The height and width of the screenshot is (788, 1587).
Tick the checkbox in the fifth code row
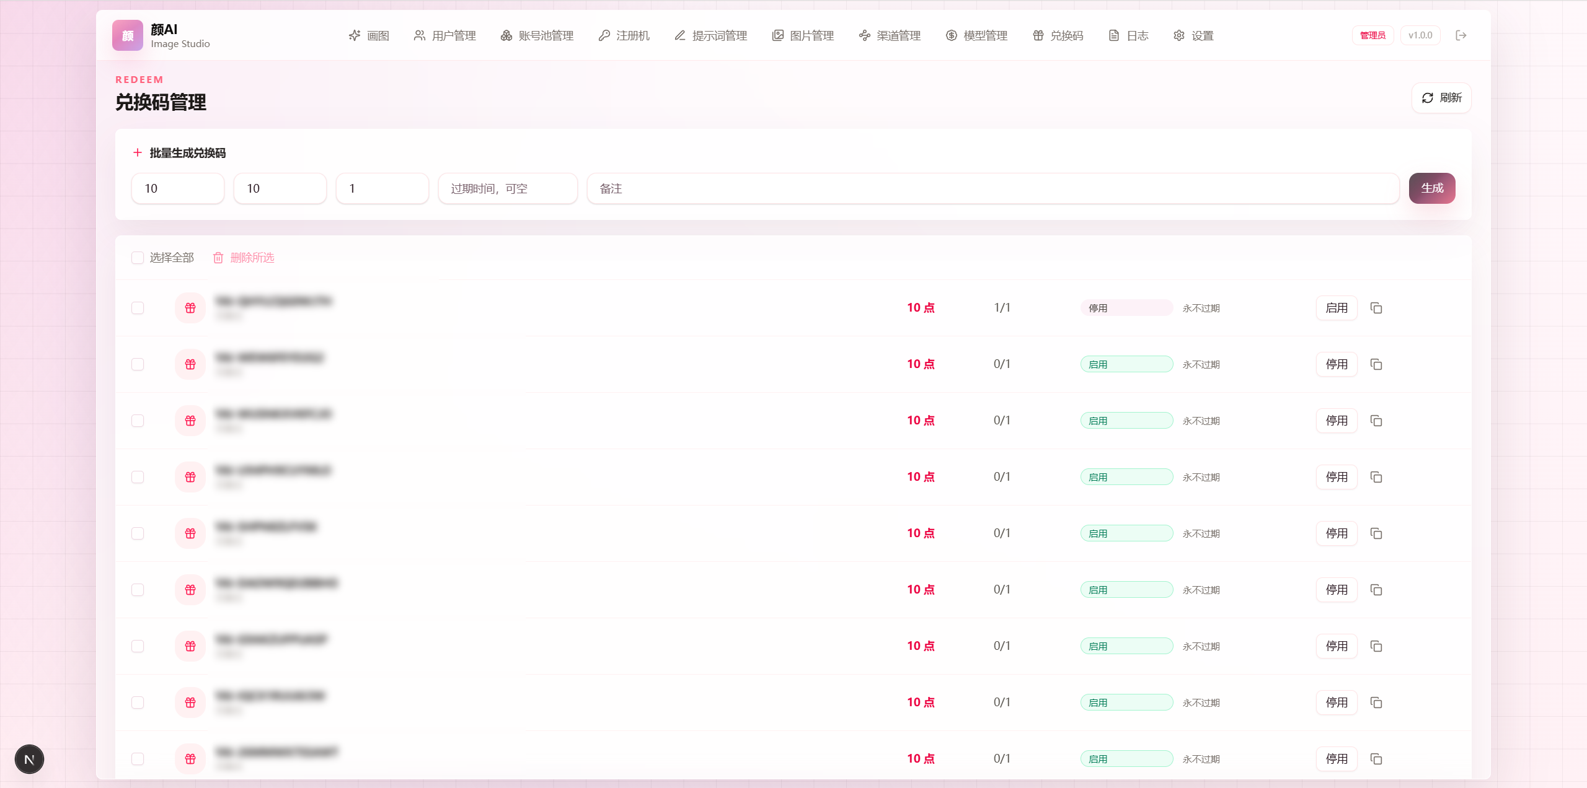(x=138, y=533)
